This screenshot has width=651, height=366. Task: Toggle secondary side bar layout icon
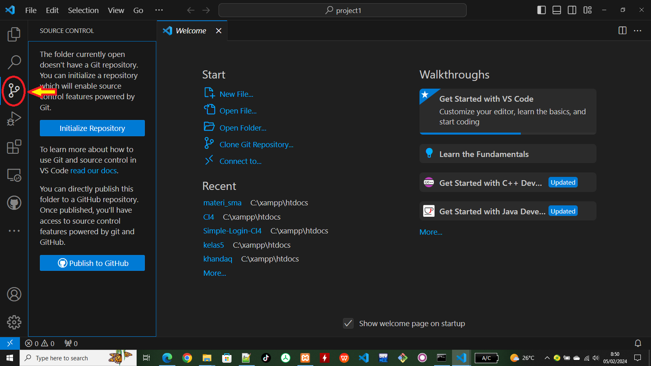pos(572,10)
